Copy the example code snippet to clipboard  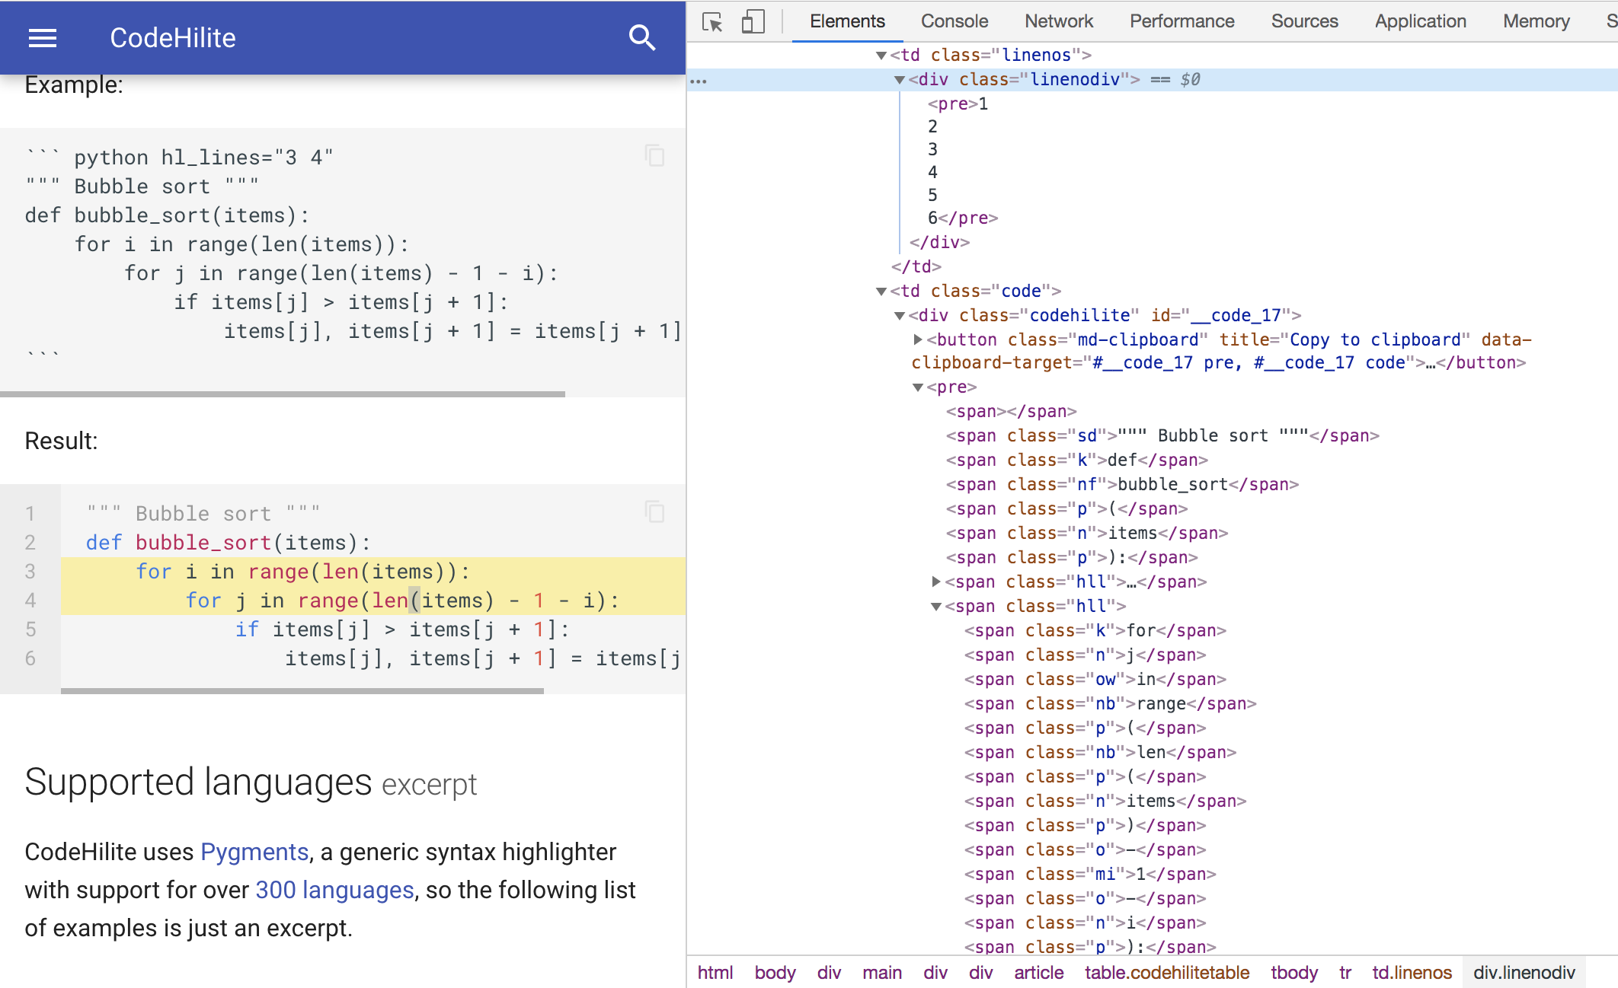[x=655, y=156]
